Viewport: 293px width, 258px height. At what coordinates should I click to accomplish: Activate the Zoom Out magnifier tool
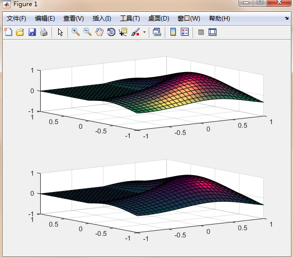[x=88, y=32]
